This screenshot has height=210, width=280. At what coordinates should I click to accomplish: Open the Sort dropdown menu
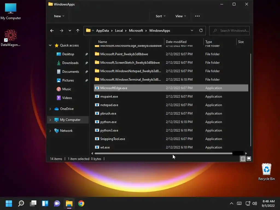(161, 16)
